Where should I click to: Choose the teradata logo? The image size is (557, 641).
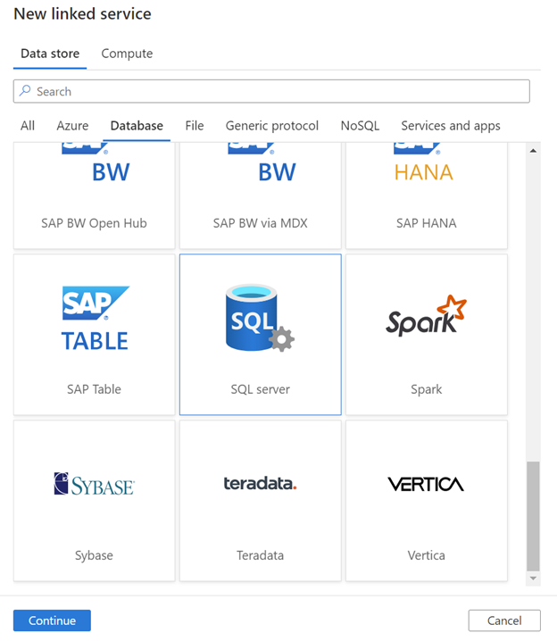[x=260, y=483]
